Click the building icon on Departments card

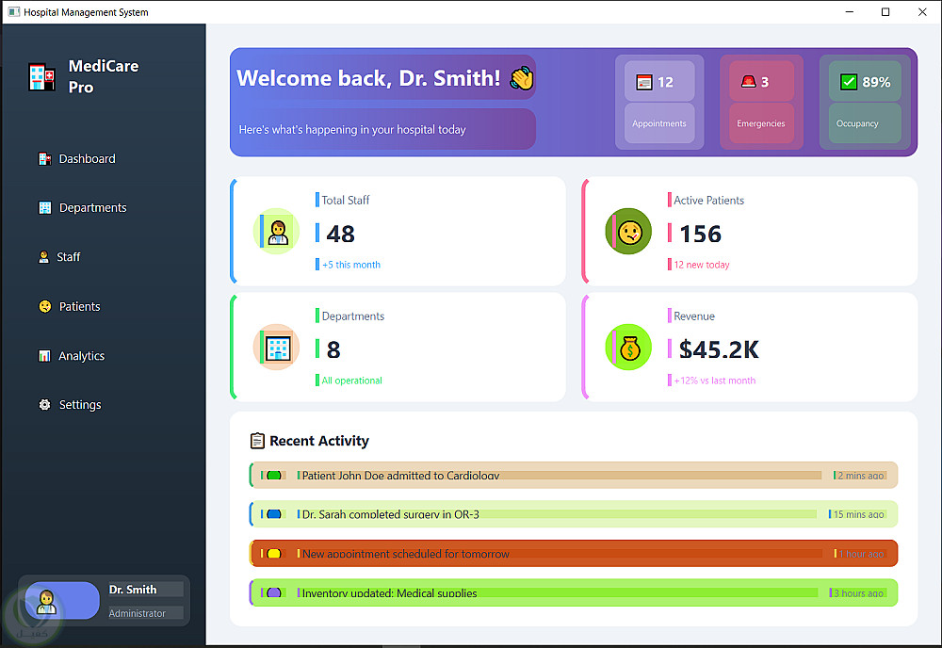[277, 348]
